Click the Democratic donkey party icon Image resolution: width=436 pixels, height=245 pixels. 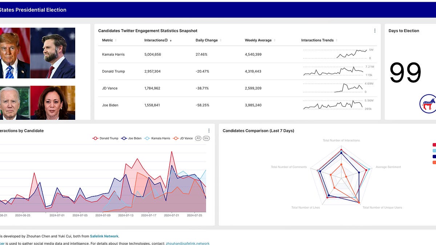point(428,103)
